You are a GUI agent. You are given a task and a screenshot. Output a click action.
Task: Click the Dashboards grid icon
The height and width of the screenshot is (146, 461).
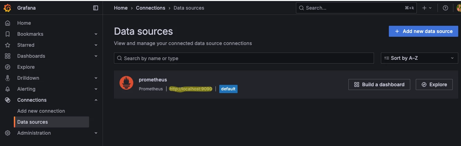coord(8,56)
